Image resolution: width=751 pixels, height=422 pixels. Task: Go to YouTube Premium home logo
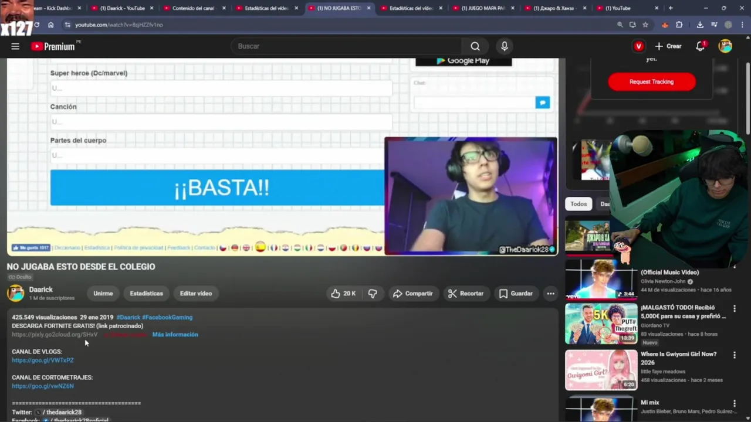tap(53, 46)
